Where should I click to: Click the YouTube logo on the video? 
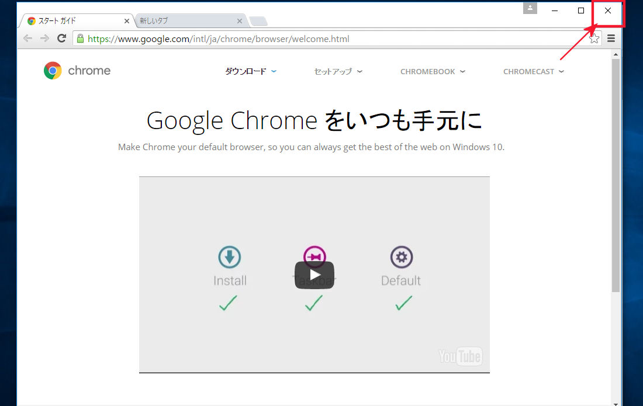460,356
